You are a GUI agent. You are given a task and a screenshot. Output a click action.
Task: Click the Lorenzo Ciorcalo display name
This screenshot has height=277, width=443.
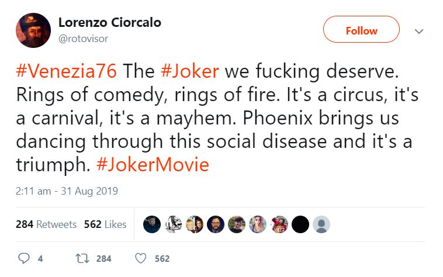110,23
